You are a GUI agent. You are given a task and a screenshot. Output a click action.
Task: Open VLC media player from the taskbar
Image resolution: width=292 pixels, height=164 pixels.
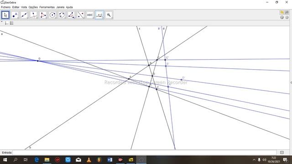tap(89, 160)
